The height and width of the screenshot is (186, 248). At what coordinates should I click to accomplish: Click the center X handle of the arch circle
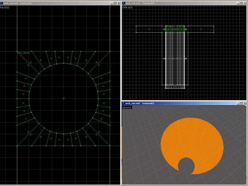(x=64, y=98)
